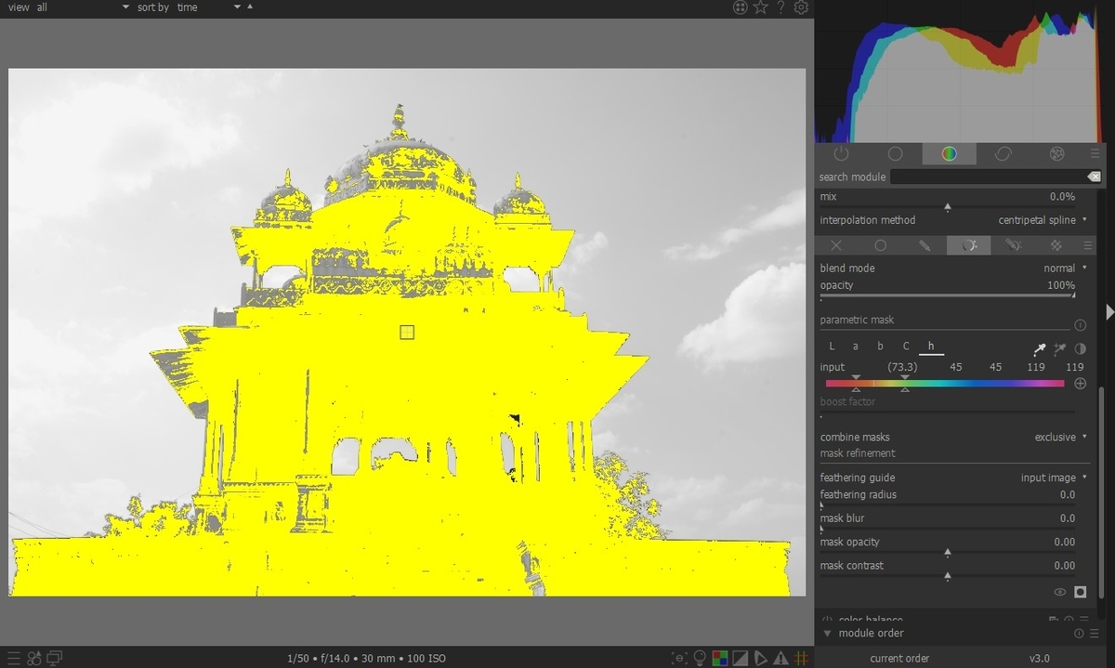Toggle sort order ascending triangle
This screenshot has width=1115, height=668.
click(250, 7)
